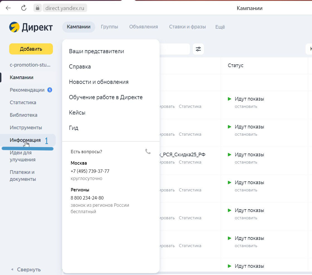Click the Статус column header
Viewport: 312px width, 275px height.
click(x=235, y=65)
